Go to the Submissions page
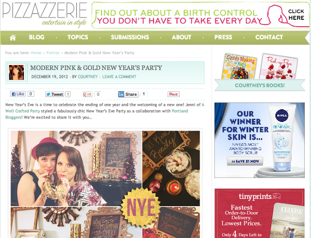311x238 pixels. (x=130, y=37)
